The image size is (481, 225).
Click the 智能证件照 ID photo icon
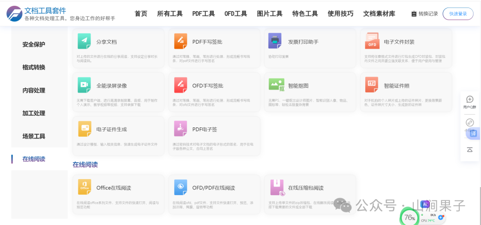point(372,85)
